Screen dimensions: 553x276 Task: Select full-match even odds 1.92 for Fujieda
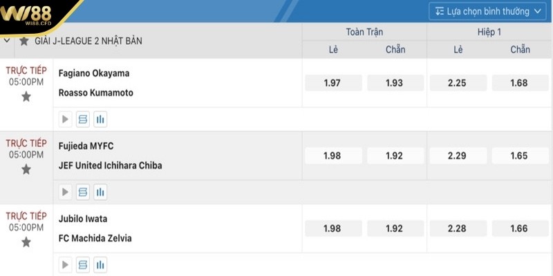click(394, 155)
